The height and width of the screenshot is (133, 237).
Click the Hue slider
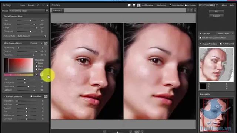tap(27, 79)
